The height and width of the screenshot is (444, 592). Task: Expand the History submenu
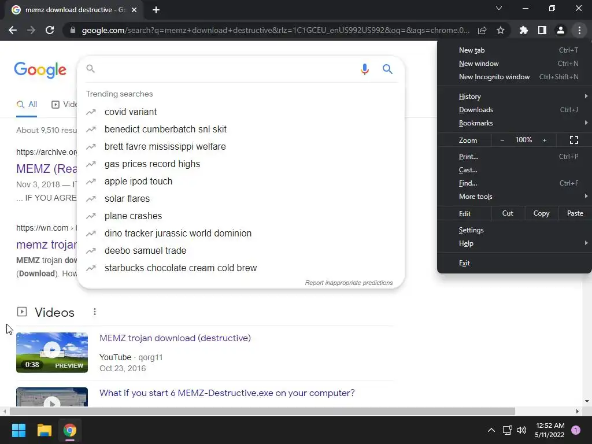pos(514,97)
